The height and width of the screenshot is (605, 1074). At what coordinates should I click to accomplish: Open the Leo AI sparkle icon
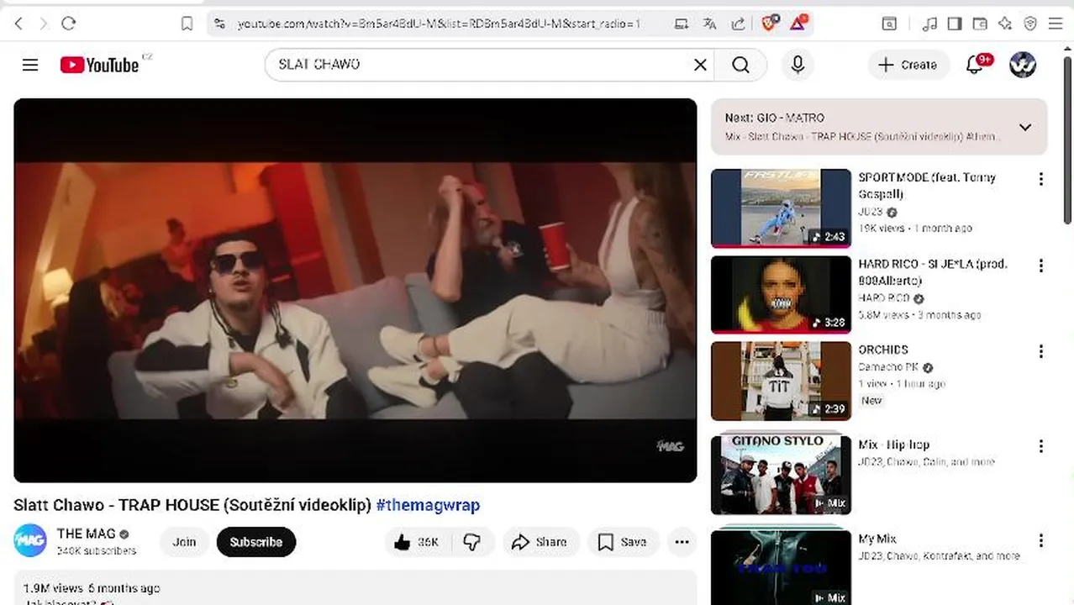1005,24
